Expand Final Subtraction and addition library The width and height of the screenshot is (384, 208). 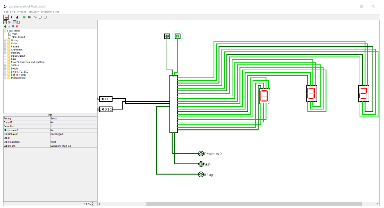5,62
